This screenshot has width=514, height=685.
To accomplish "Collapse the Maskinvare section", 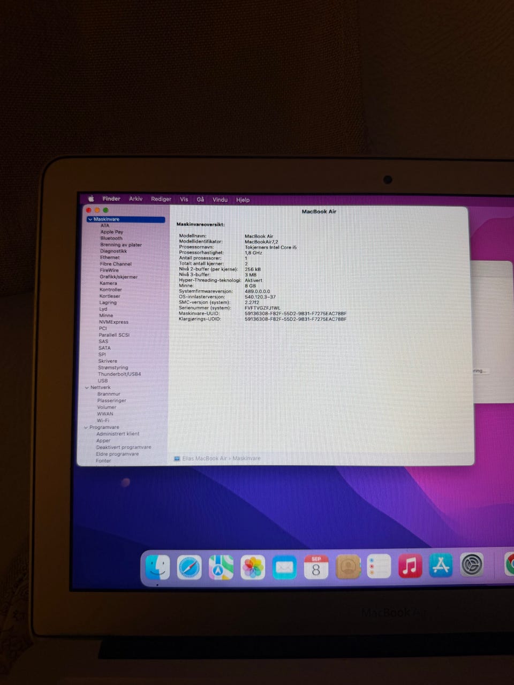I will [x=90, y=219].
